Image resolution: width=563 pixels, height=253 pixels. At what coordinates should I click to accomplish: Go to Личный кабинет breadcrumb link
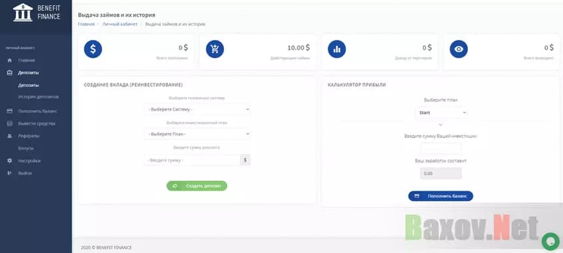coord(120,24)
